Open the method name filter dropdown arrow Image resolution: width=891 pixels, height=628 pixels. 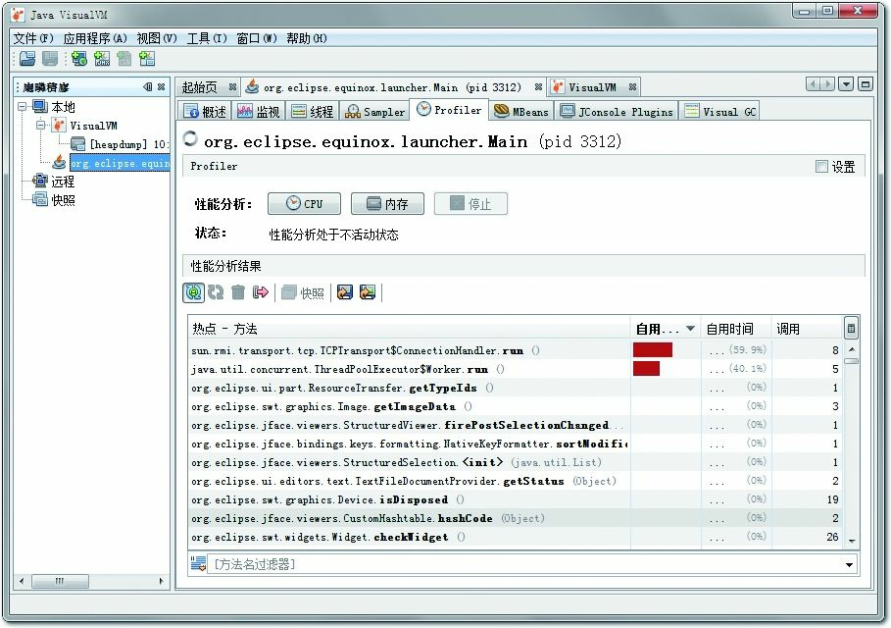pos(849,564)
